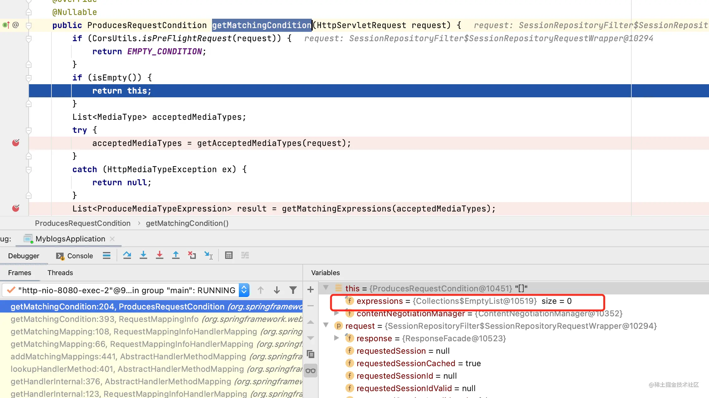Viewport: 709px width, 398px height.
Task: Click the Step Over debugger icon
Action: 127,255
